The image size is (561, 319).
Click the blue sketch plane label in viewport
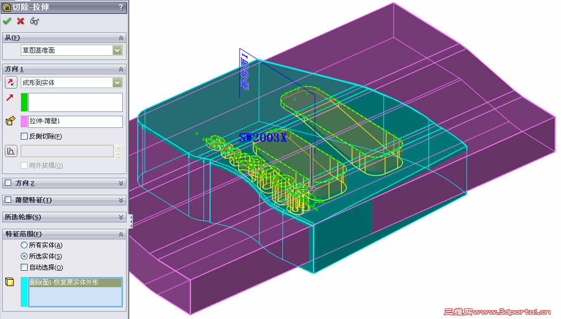245,72
